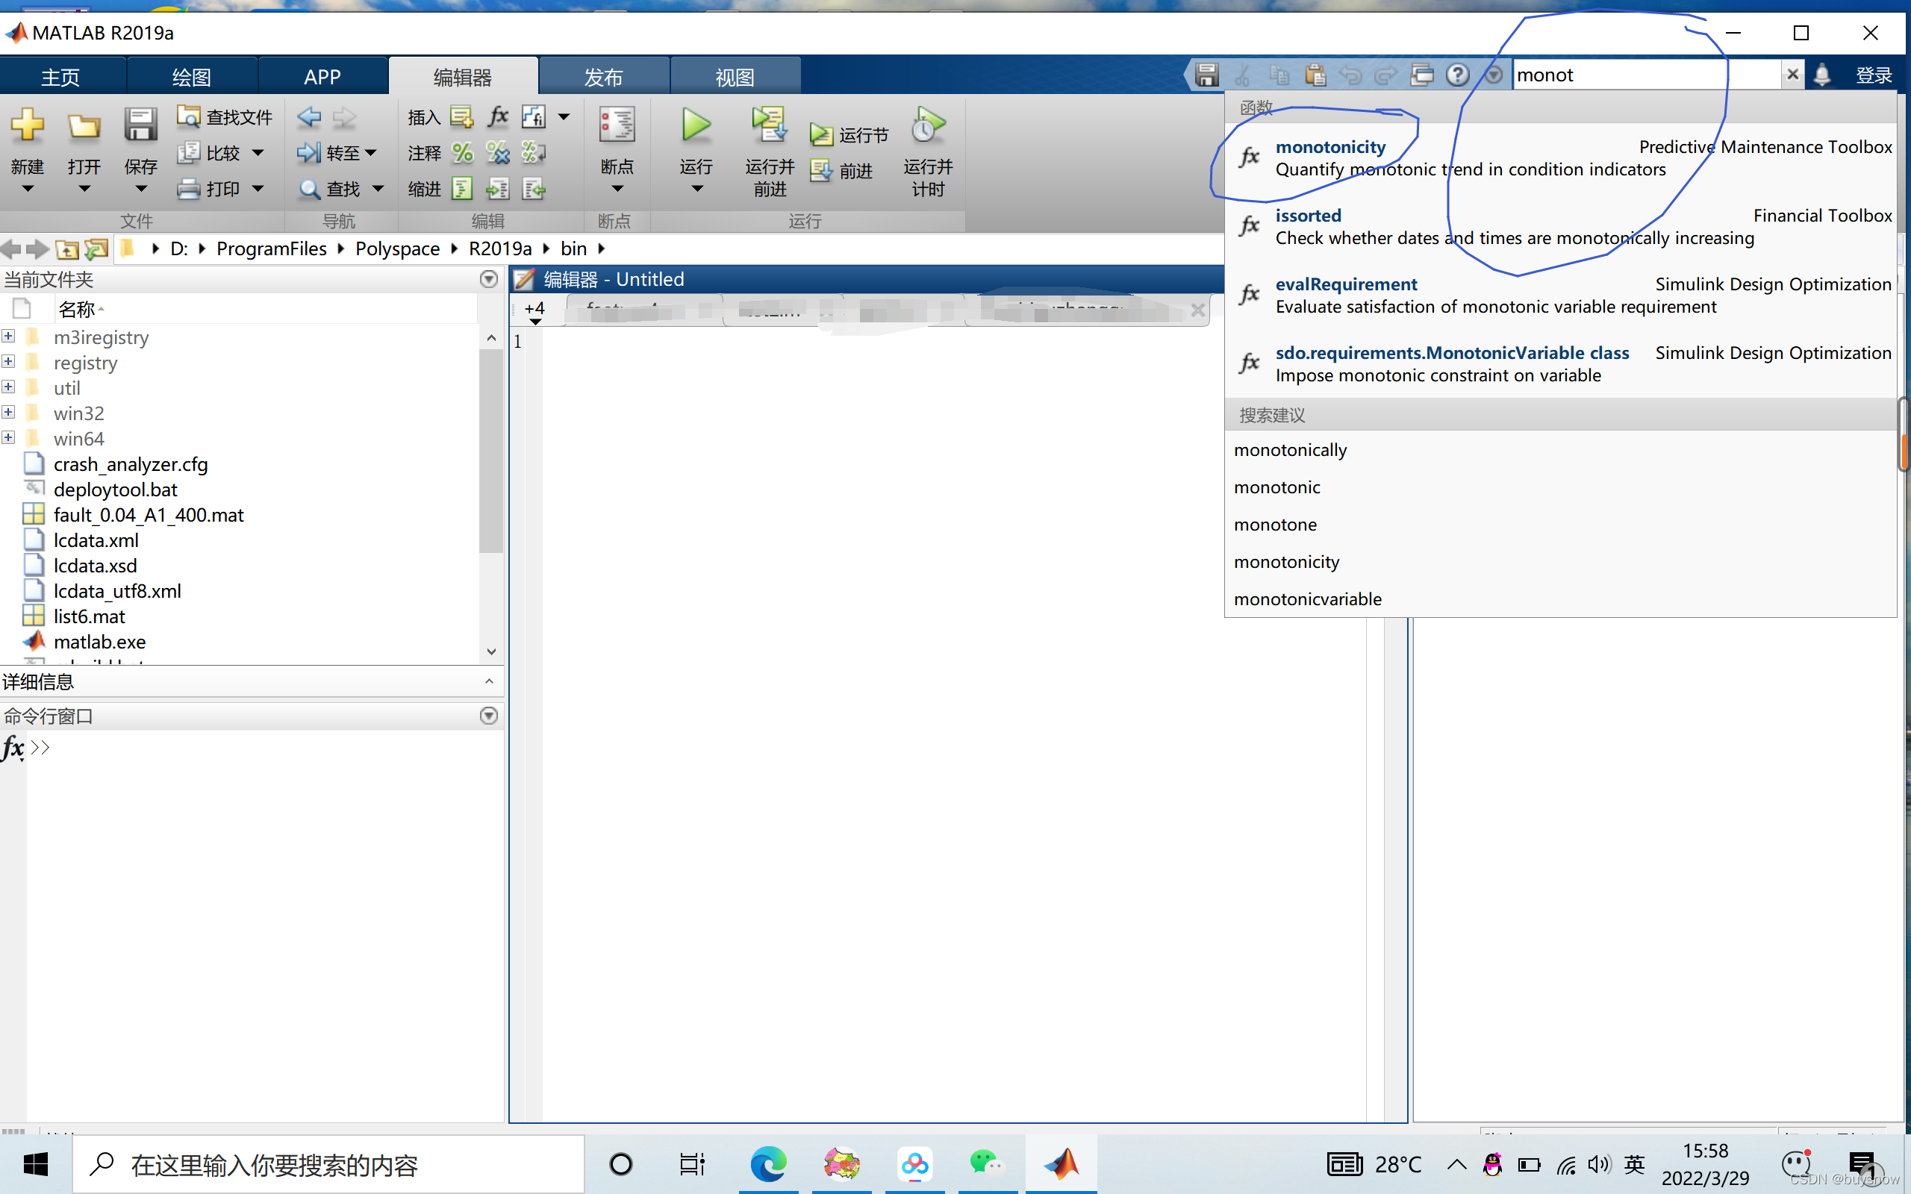This screenshot has height=1194, width=1911.
Task: Click the notification bell icon
Action: (x=1821, y=75)
